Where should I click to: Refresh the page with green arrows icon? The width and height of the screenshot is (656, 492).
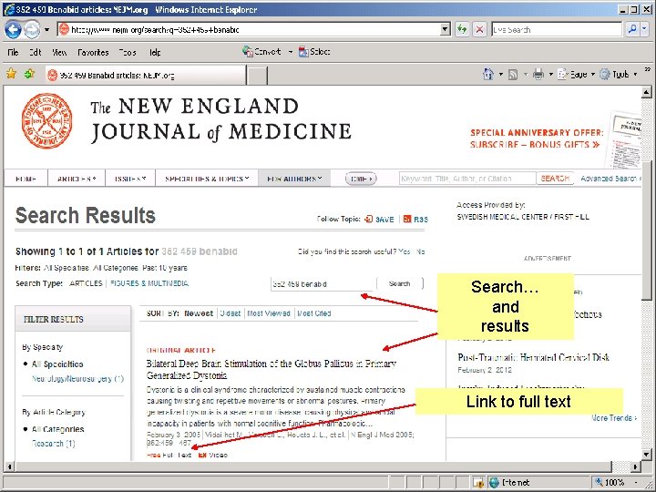click(x=462, y=30)
